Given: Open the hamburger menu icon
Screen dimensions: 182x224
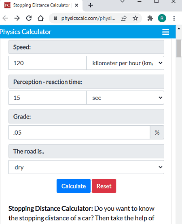Looking at the screenshot, I should 165,32.
